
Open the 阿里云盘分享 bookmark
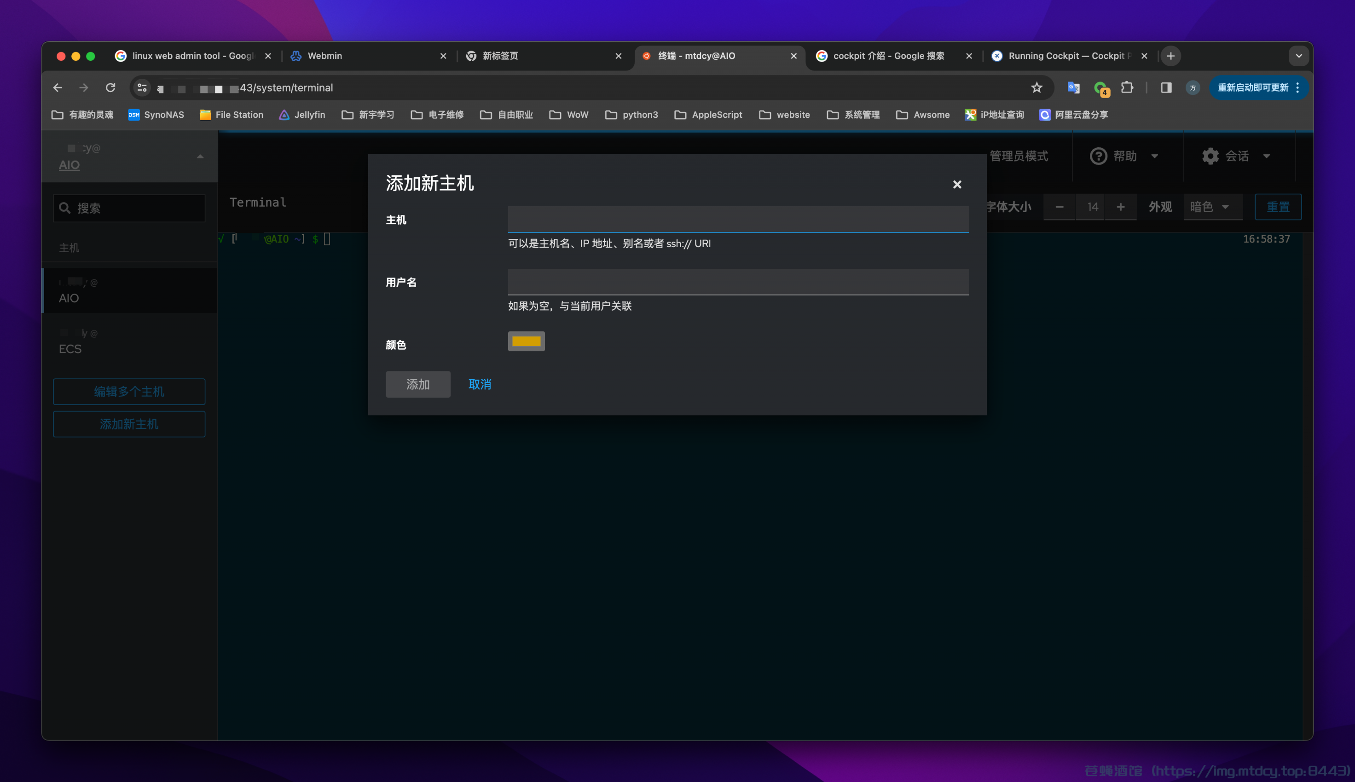pos(1073,115)
